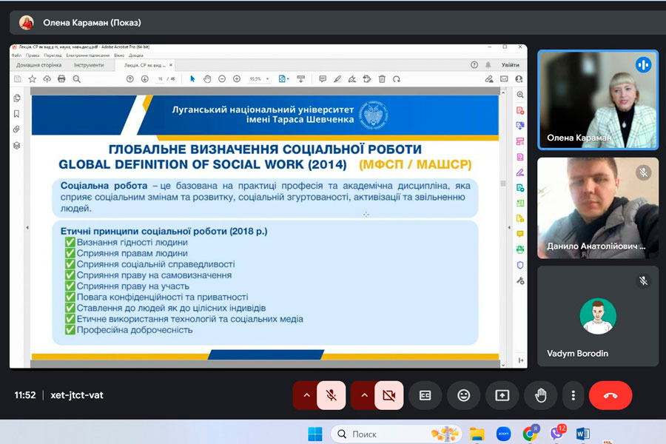Open Export PDF tool in right pane
This screenshot has height=444, width=666.
point(520,126)
